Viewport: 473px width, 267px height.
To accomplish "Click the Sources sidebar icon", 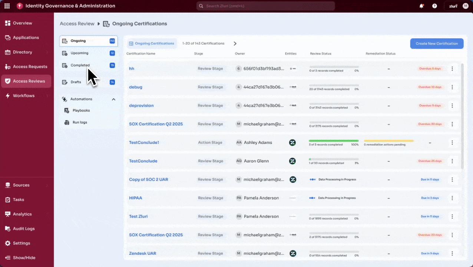I will [7, 185].
